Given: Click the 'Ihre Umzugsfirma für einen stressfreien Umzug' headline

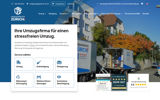Looking at the screenshot, I should (x=41, y=34).
